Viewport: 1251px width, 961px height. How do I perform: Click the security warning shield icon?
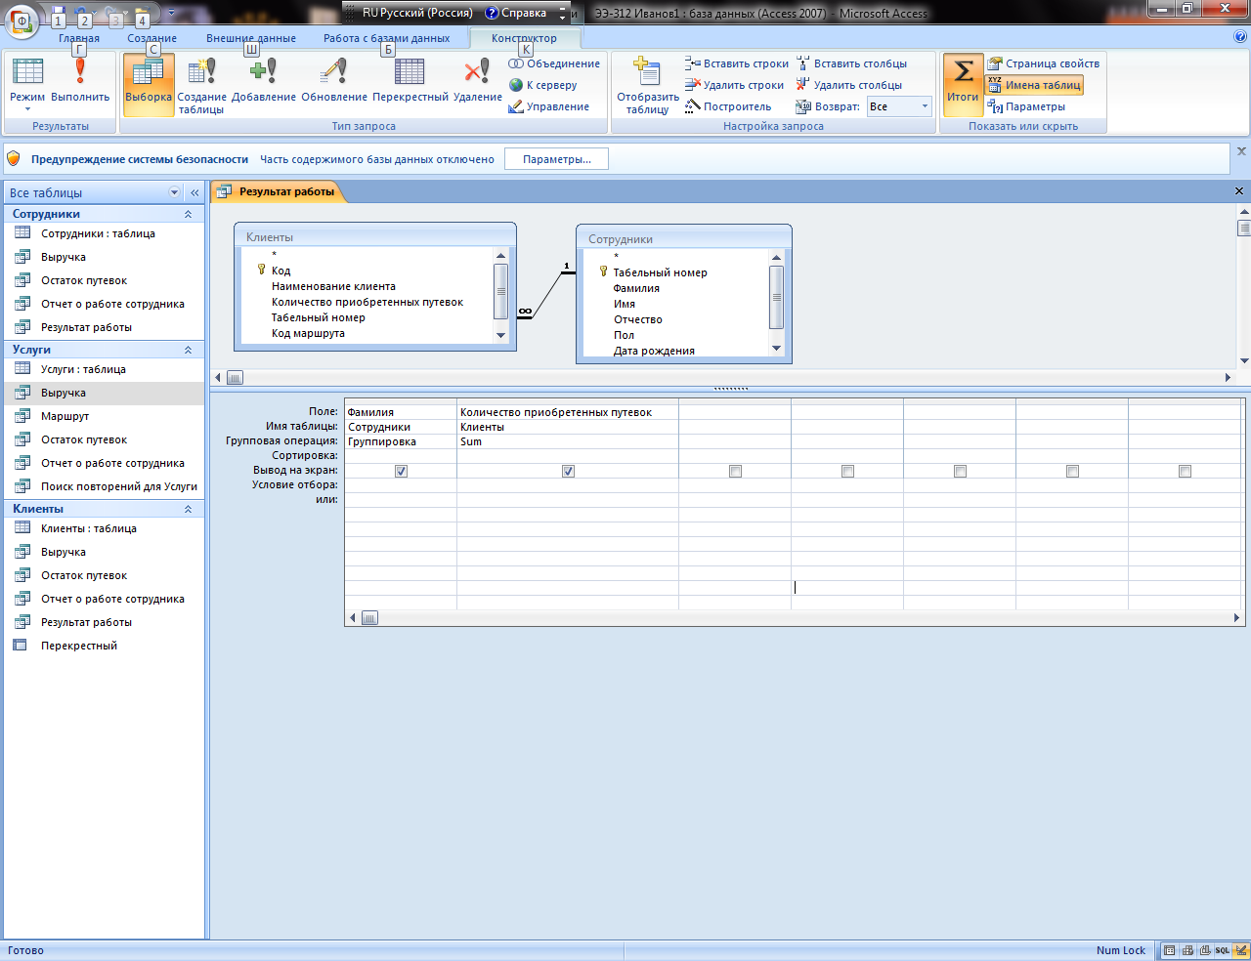(x=14, y=158)
